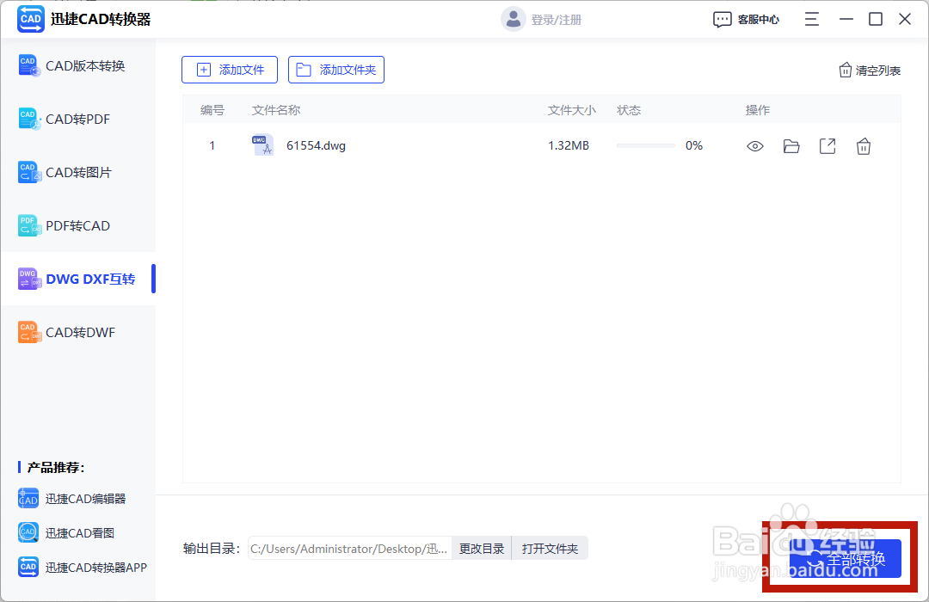
Task: Switch to CAD转图片 conversion
Action: point(77,172)
